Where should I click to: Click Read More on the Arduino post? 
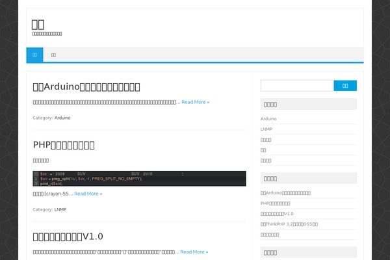[196, 102]
